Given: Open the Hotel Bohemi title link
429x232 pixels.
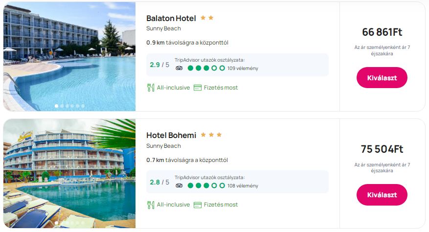Looking at the screenshot, I should click(171, 136).
